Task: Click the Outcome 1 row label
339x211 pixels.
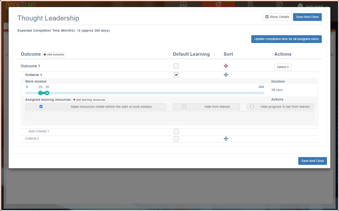Action: click(x=30, y=66)
